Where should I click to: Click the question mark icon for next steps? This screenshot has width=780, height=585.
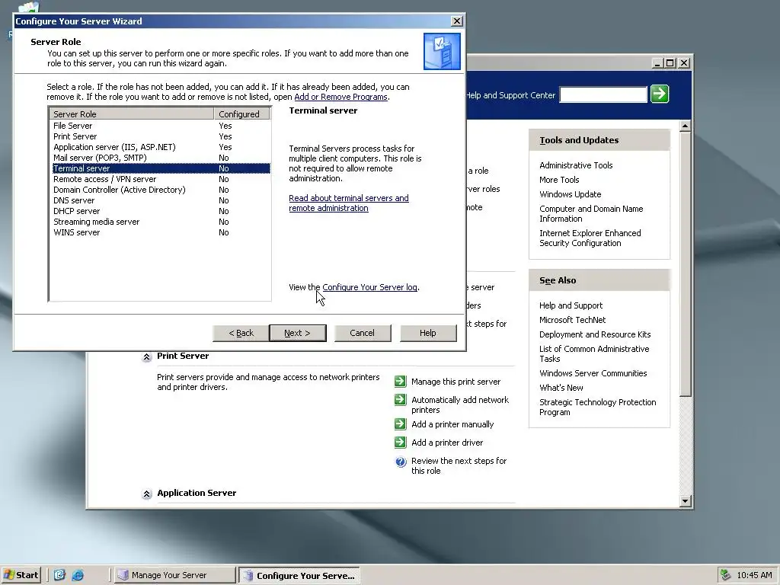tap(401, 462)
